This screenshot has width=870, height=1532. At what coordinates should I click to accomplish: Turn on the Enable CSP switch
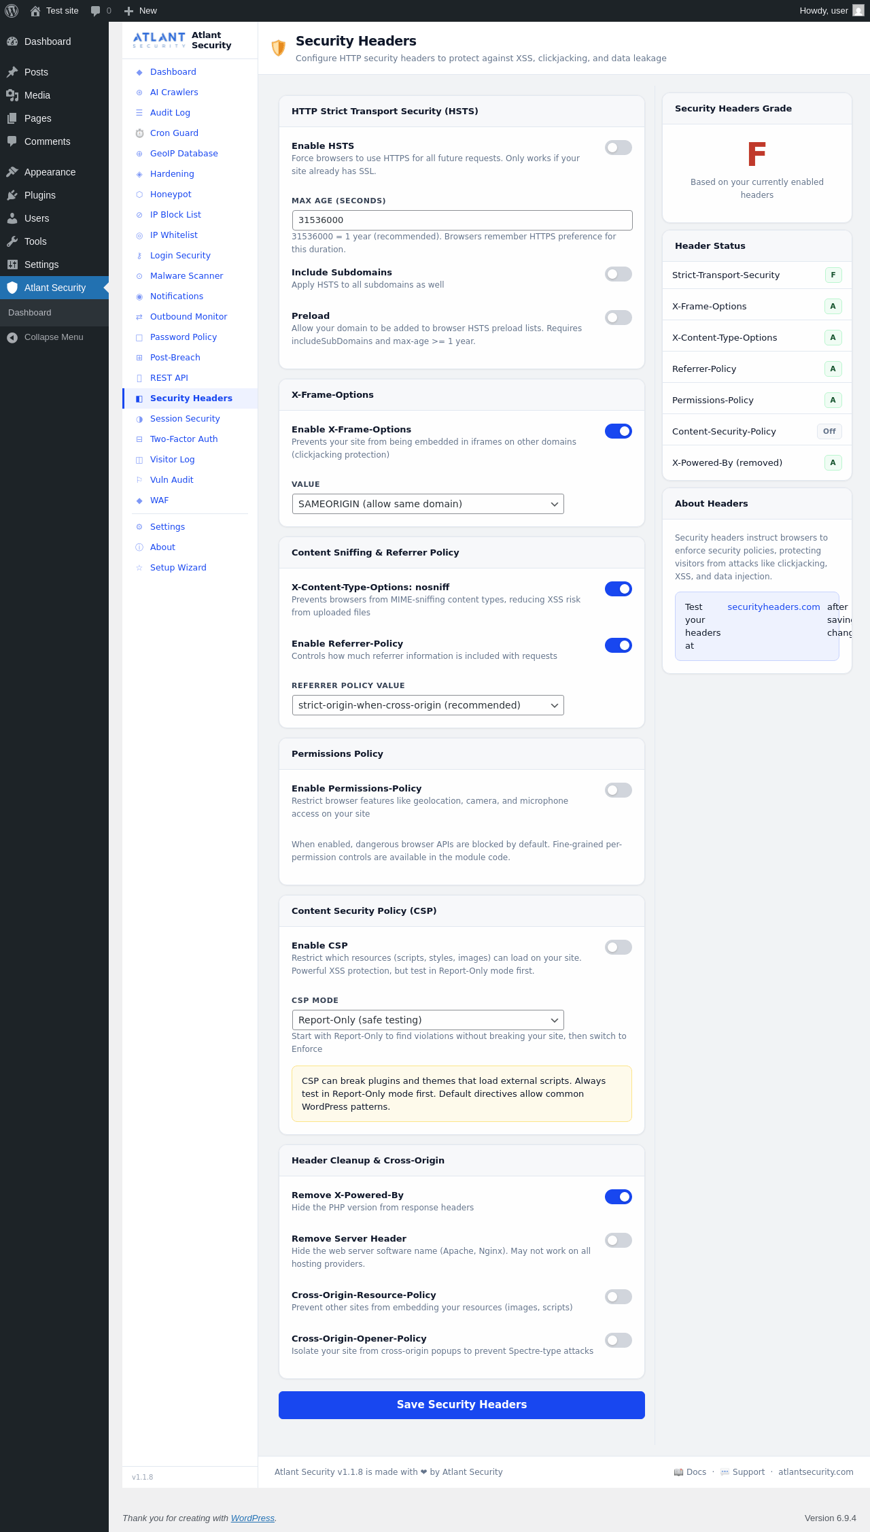tap(619, 947)
